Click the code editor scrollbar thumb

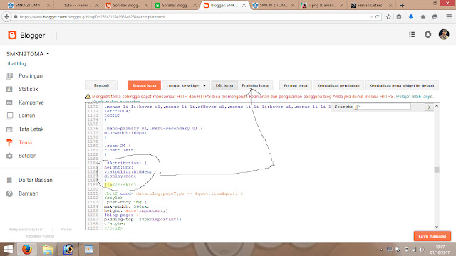point(437,170)
